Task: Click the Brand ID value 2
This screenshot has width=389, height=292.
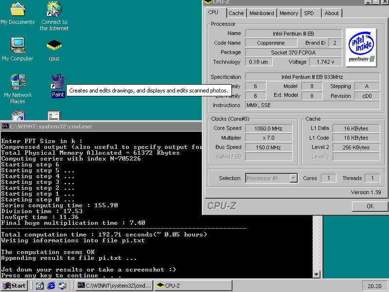Action: 335,43
